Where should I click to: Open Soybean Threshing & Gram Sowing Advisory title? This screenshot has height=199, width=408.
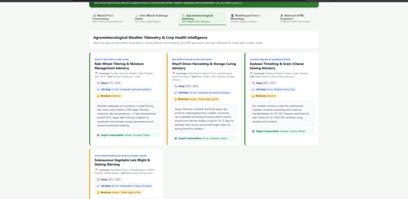coord(277,66)
